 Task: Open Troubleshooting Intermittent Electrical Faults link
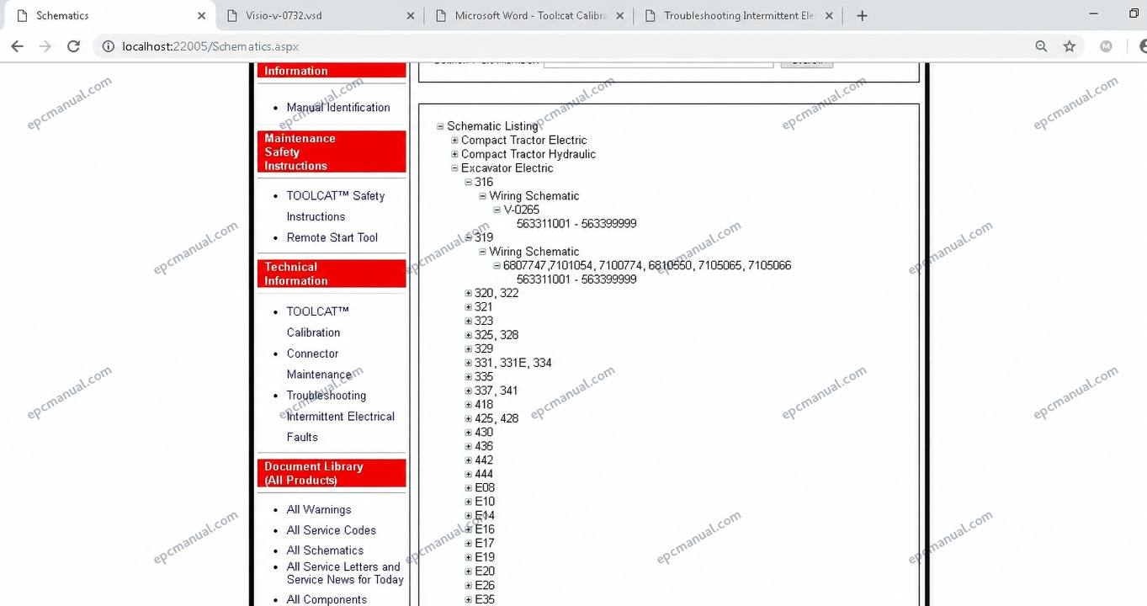click(341, 416)
